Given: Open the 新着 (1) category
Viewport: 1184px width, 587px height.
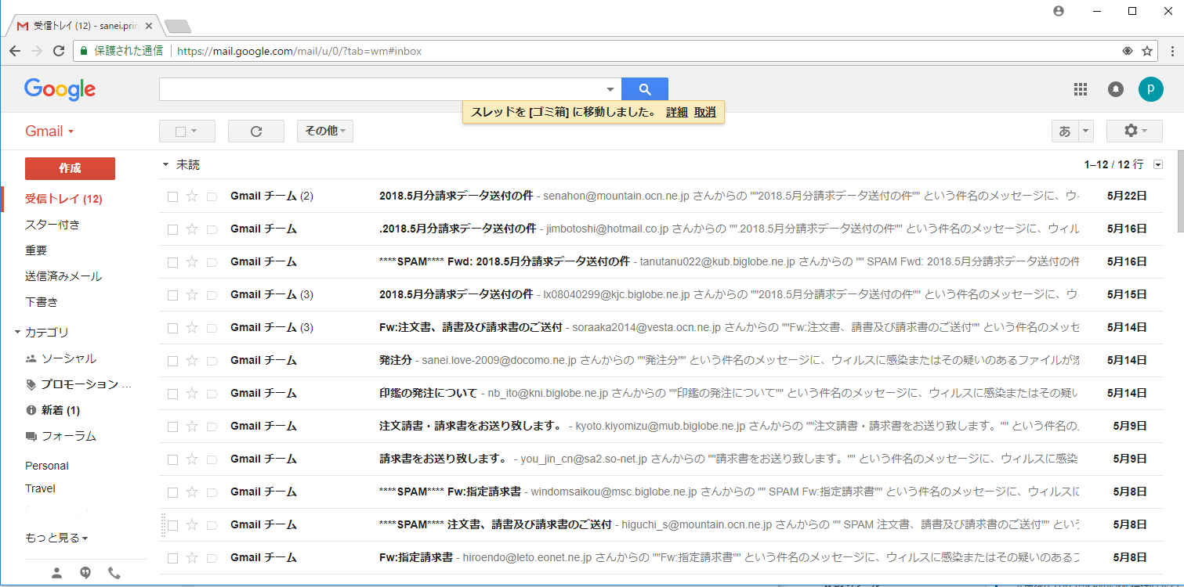Looking at the screenshot, I should click(x=60, y=410).
